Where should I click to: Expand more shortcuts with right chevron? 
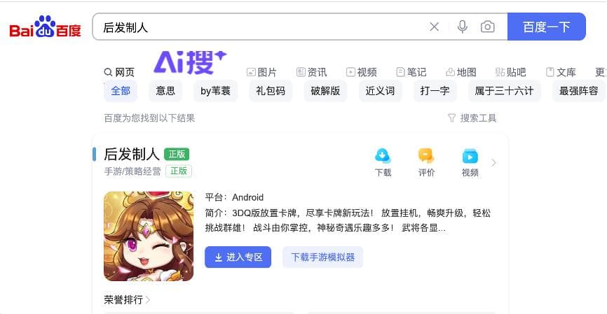493,163
